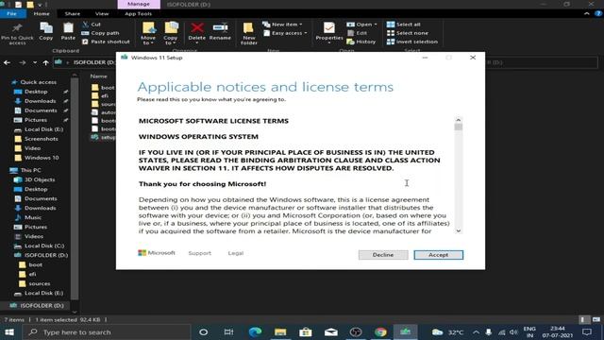Image resolution: width=604 pixels, height=340 pixels.
Task: Click Cut in the Clipboard group
Action: click(x=92, y=25)
